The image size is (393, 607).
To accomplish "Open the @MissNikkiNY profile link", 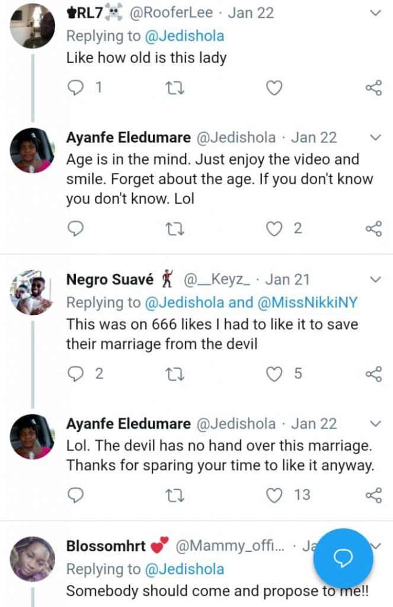I will tap(308, 302).
